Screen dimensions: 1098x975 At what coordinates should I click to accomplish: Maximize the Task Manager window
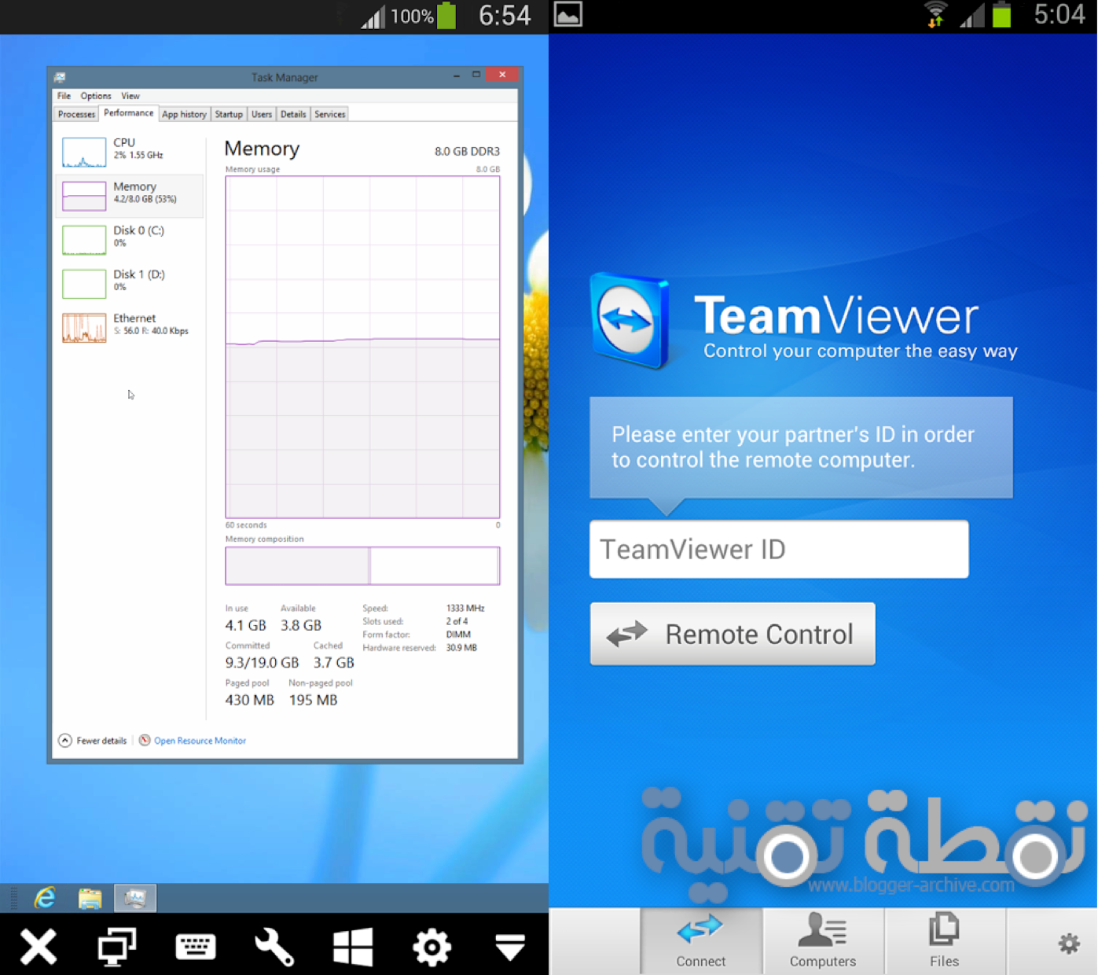pos(476,75)
